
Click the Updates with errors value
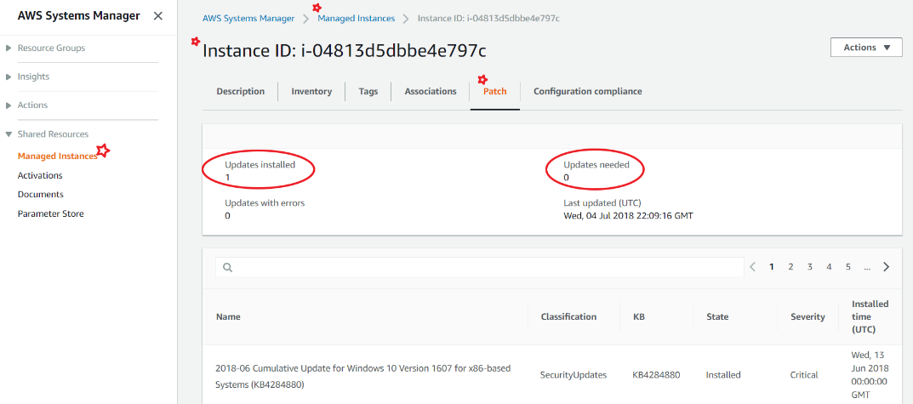pos(227,215)
